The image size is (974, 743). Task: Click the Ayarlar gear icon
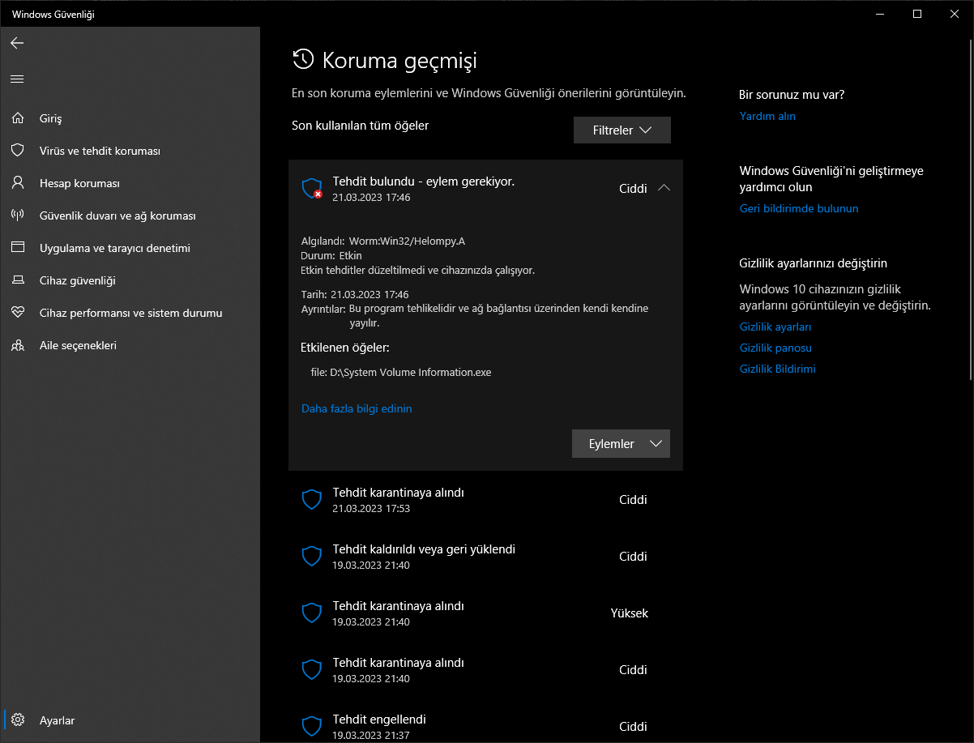(19, 720)
